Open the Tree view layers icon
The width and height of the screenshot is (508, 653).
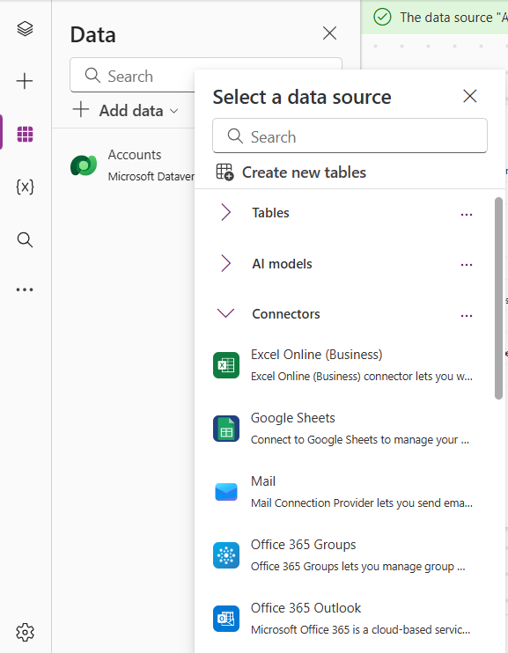click(25, 29)
